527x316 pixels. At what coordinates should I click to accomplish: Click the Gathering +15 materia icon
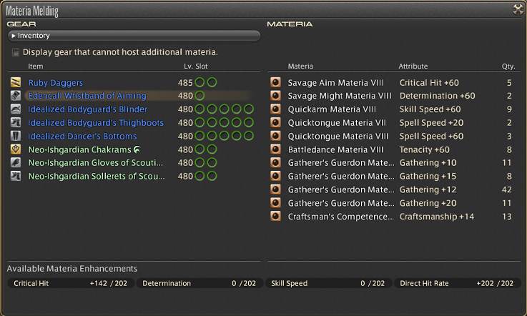(x=275, y=176)
